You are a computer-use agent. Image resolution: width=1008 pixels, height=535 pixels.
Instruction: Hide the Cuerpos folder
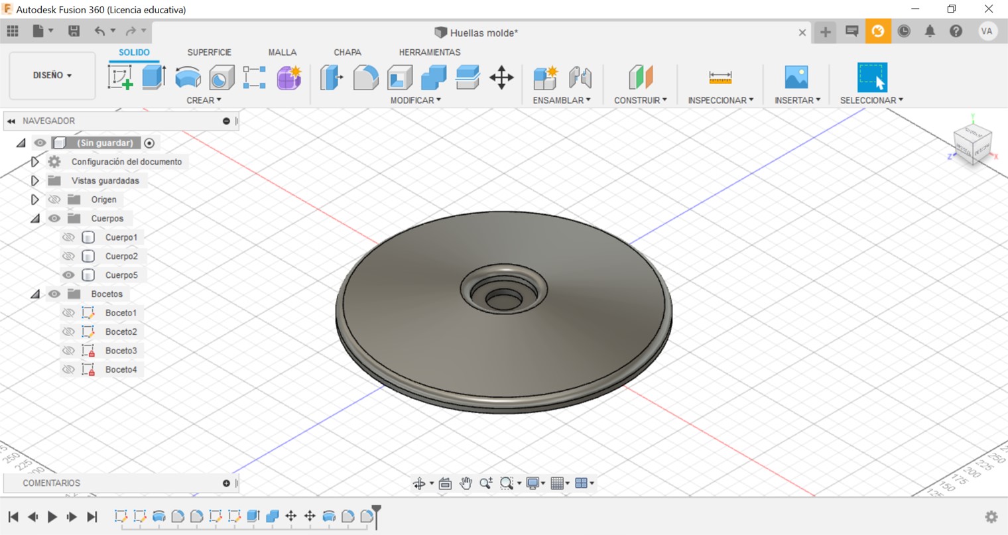(x=54, y=218)
